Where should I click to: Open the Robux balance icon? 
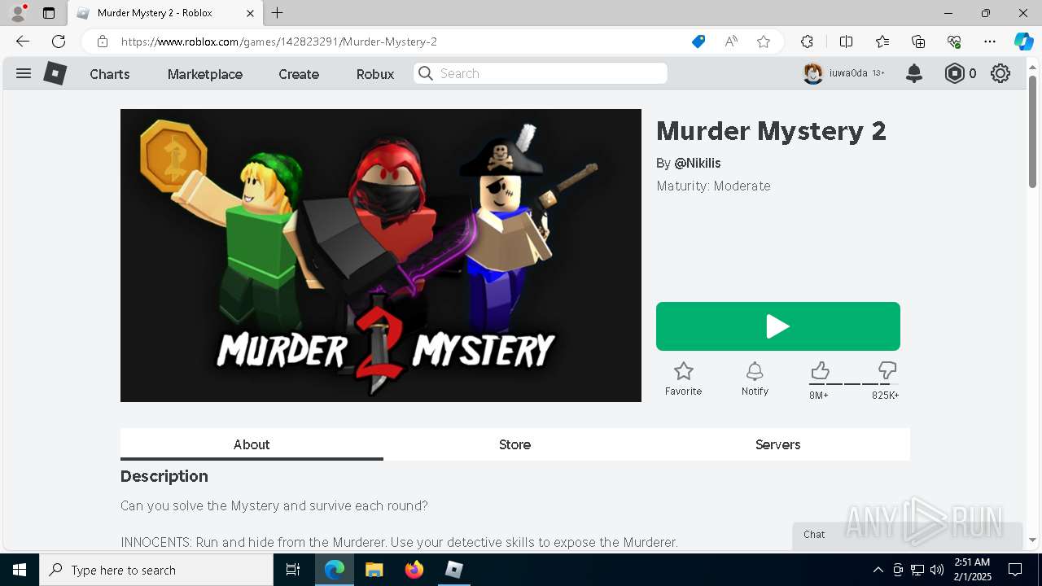[954, 73]
